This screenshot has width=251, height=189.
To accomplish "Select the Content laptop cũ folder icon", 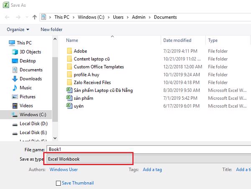I will (x=69, y=59).
